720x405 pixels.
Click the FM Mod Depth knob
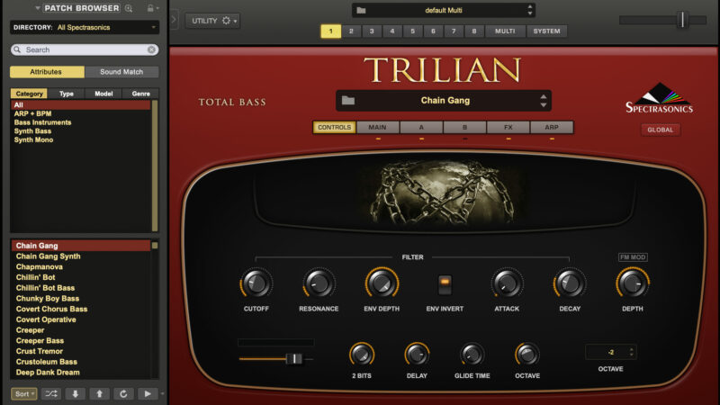633,283
